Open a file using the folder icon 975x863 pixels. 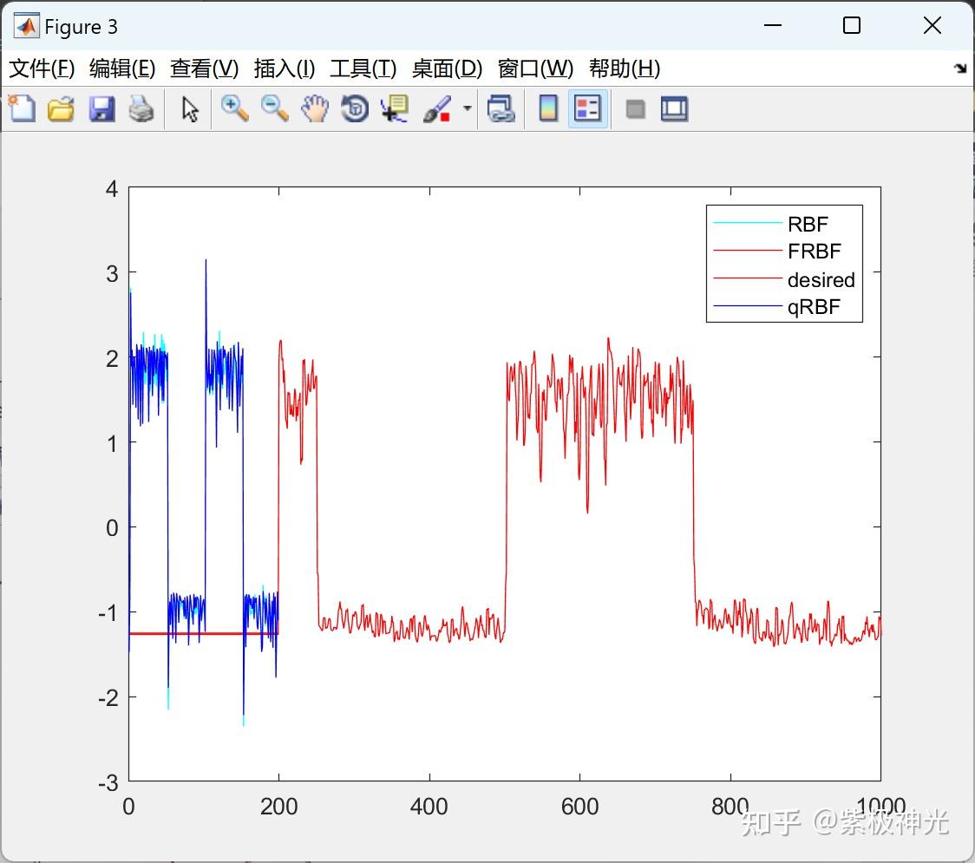[61, 108]
